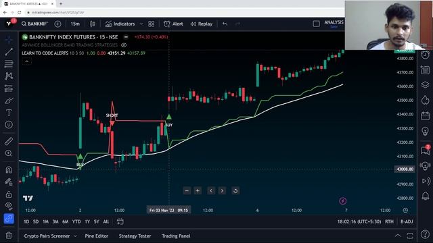Create a new Alert
The height and width of the screenshot is (243, 433).
(173, 24)
